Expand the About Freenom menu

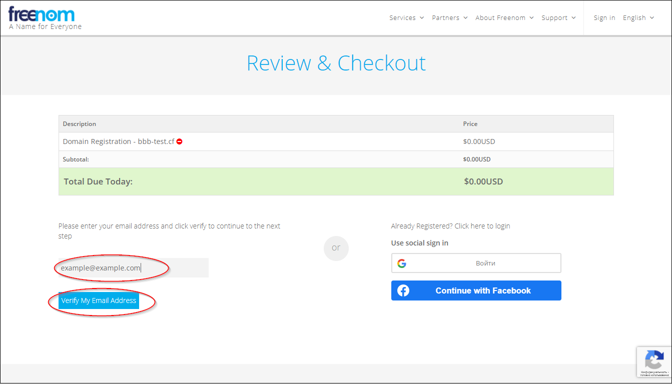click(504, 18)
